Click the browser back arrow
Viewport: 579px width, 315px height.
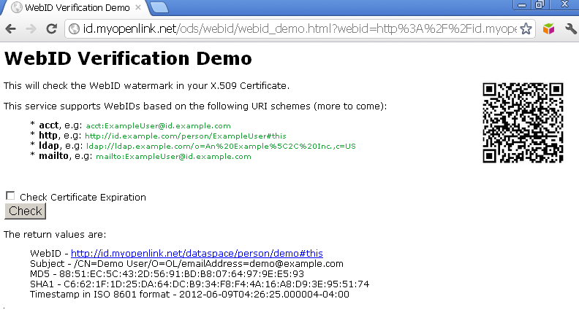click(x=10, y=29)
